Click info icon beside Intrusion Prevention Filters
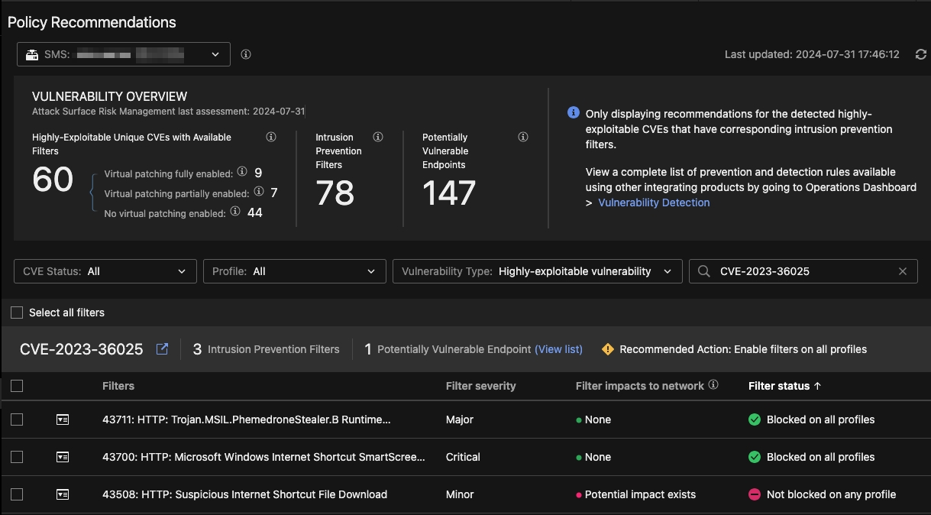Viewport: 931px width, 515px height. click(x=378, y=138)
